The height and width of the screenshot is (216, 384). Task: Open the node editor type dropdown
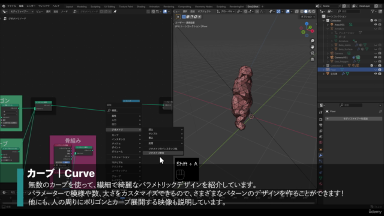coord(5,11)
